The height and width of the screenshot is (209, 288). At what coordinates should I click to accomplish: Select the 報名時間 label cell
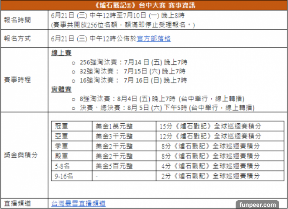tap(17, 20)
